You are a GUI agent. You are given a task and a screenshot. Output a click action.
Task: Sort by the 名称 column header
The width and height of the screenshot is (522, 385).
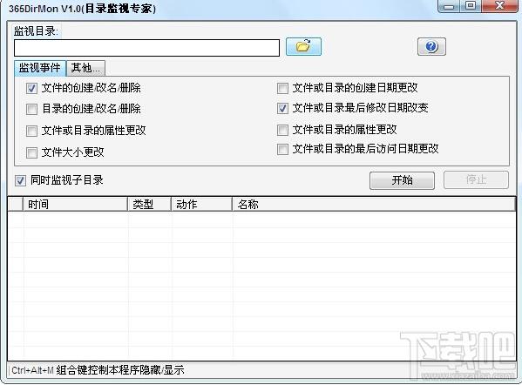(x=374, y=205)
